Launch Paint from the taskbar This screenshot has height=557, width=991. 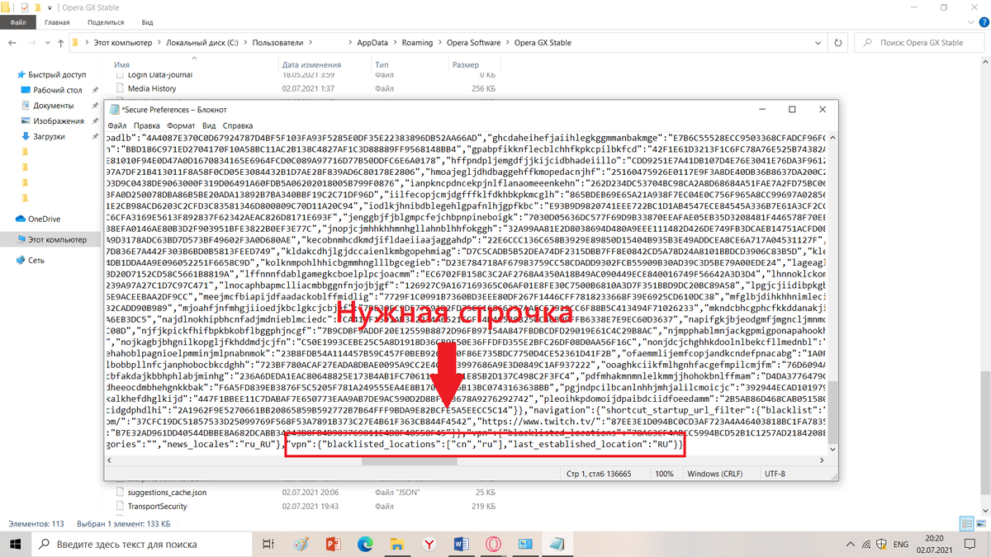coord(301,544)
